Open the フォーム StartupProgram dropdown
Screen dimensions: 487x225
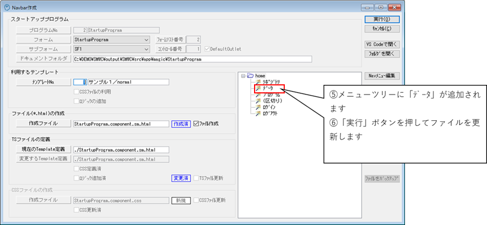146,40
